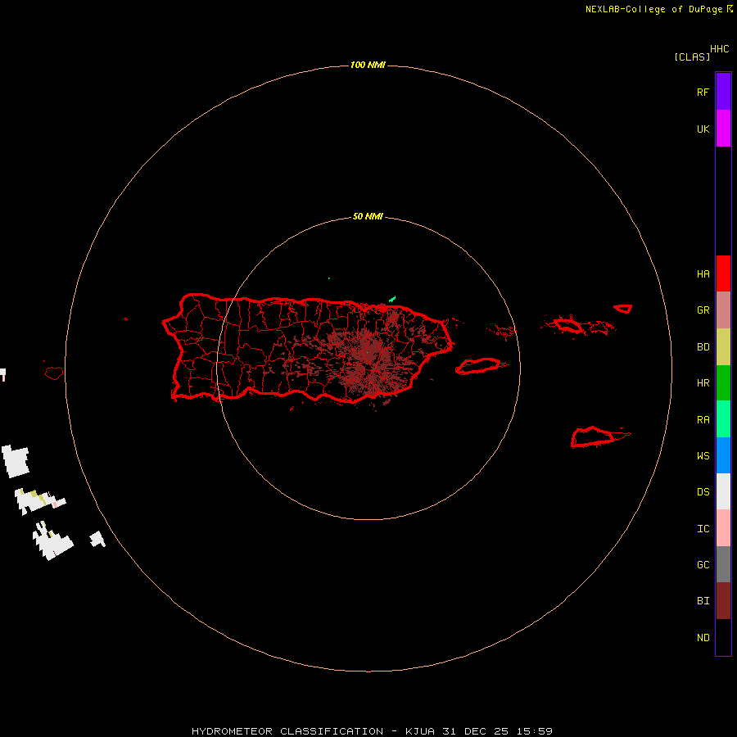
Task: Click the RF purple legend swatch
Action: click(x=723, y=92)
